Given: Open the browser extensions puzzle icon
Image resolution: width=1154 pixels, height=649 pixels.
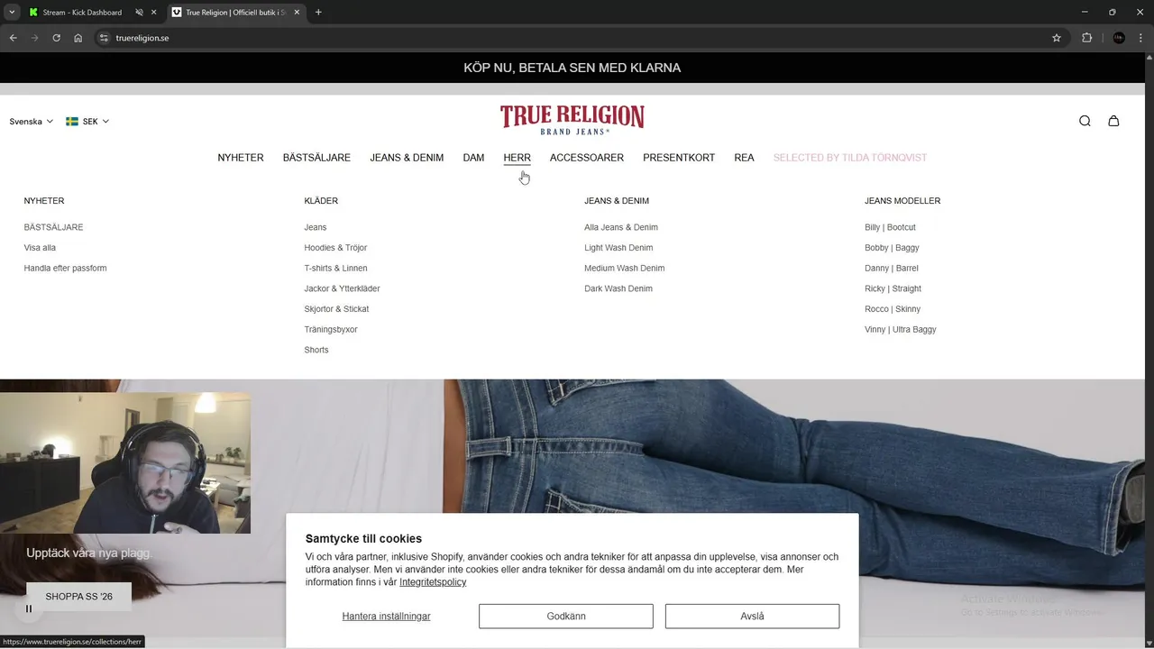Looking at the screenshot, I should [x=1086, y=38].
